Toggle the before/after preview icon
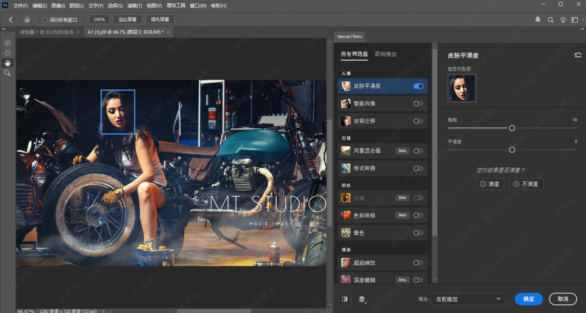The height and width of the screenshot is (313, 586). coord(345,299)
